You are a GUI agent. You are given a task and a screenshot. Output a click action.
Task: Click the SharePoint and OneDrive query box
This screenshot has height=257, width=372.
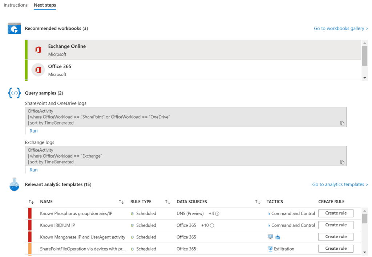point(186,117)
